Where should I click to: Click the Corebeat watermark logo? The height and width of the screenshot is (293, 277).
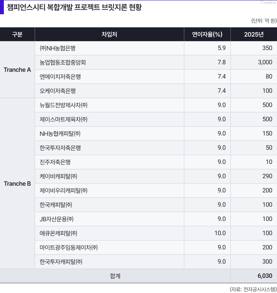tap(268, 2)
